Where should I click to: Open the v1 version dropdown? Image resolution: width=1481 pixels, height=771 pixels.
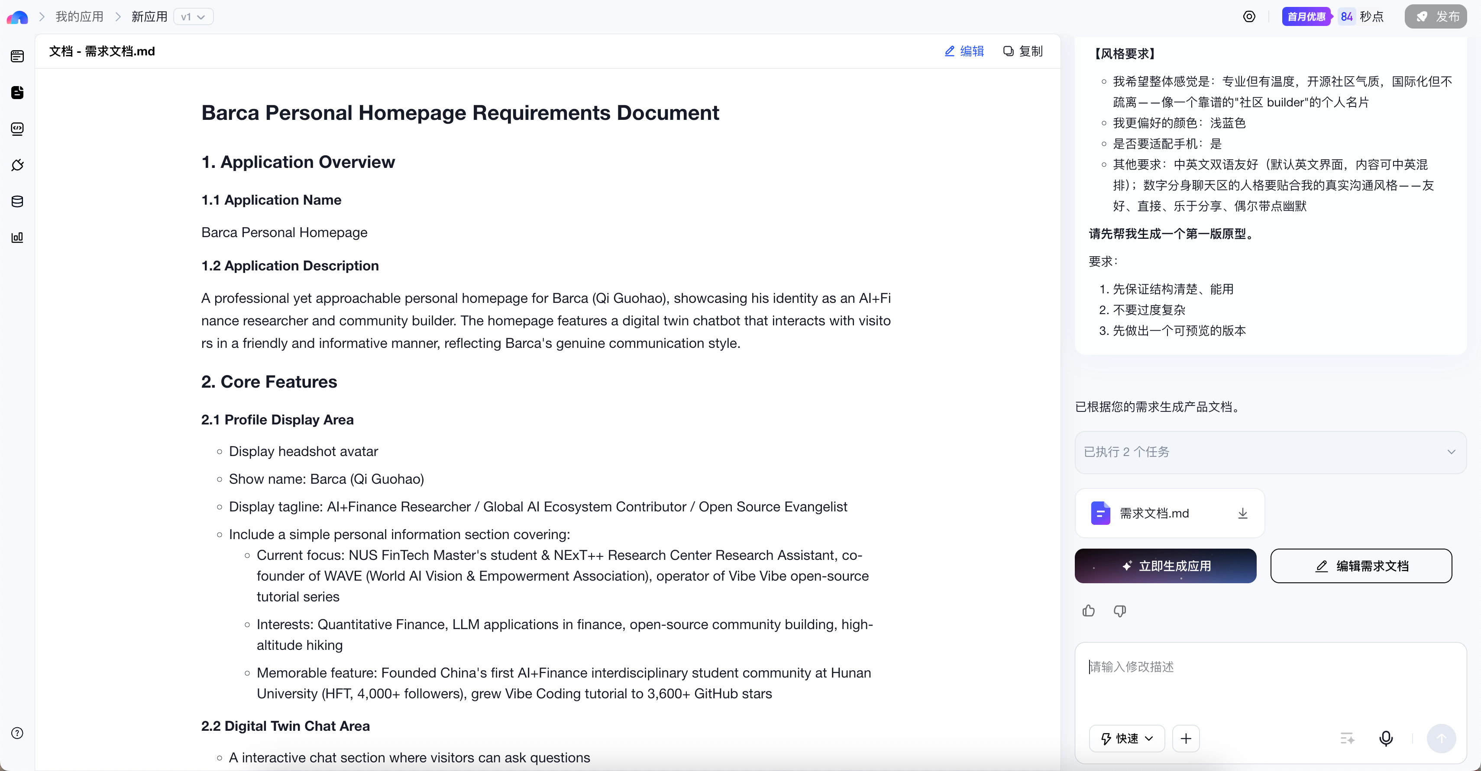pos(193,17)
